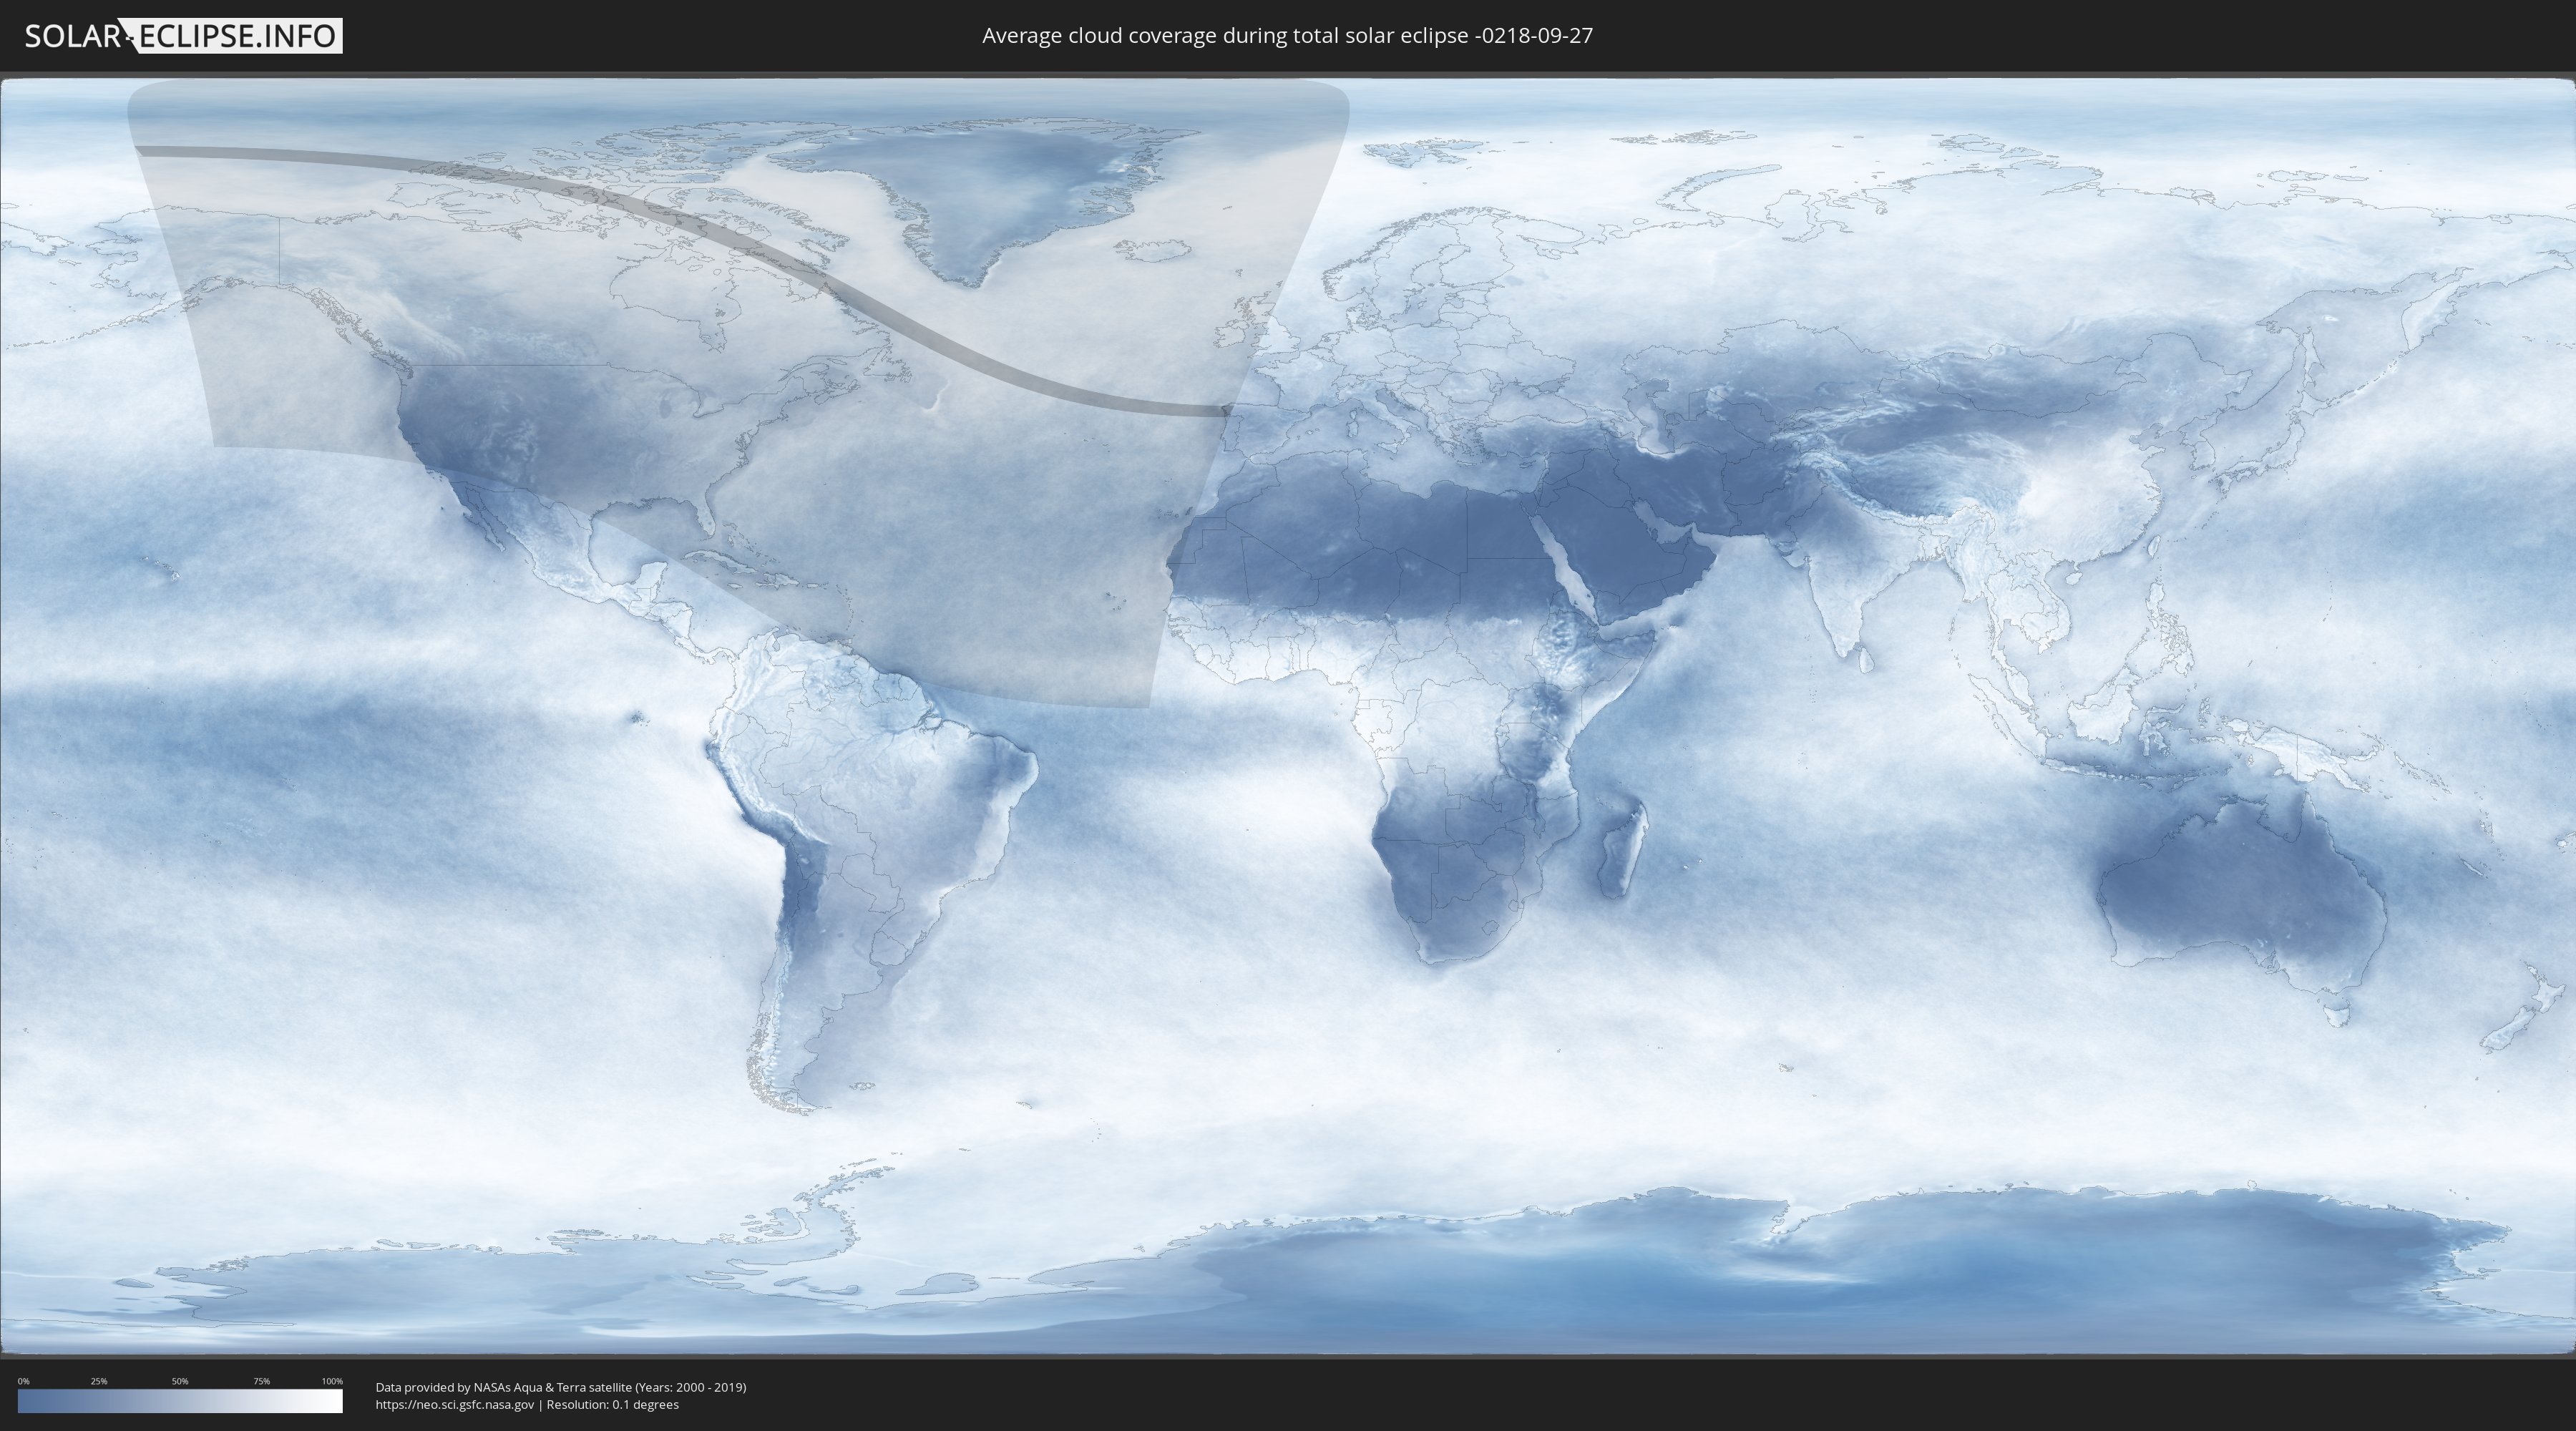Click the cloud coverage legend gradient bar
Image resolution: width=2576 pixels, height=1431 pixels.
pyautogui.click(x=180, y=1401)
